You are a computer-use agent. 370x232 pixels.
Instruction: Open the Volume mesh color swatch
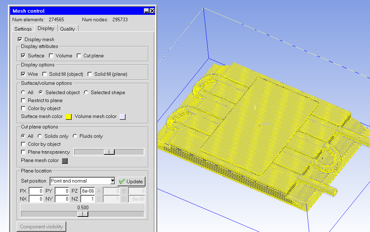click(123, 117)
